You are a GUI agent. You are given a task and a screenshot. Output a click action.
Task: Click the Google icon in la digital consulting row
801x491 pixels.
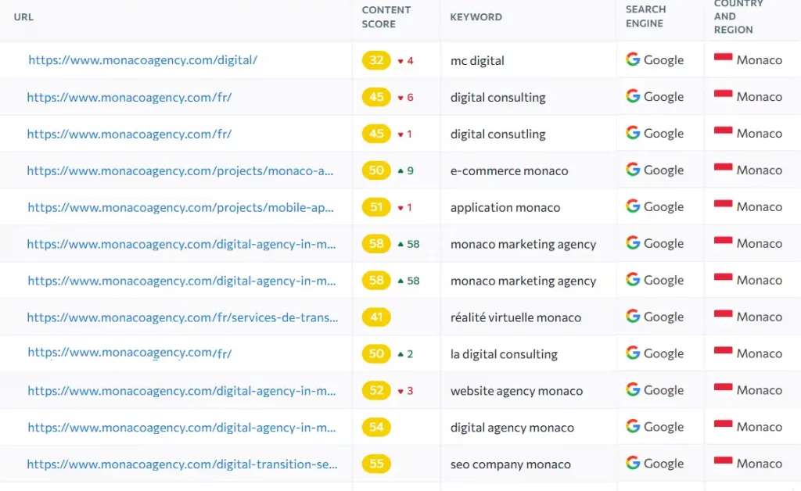point(633,353)
